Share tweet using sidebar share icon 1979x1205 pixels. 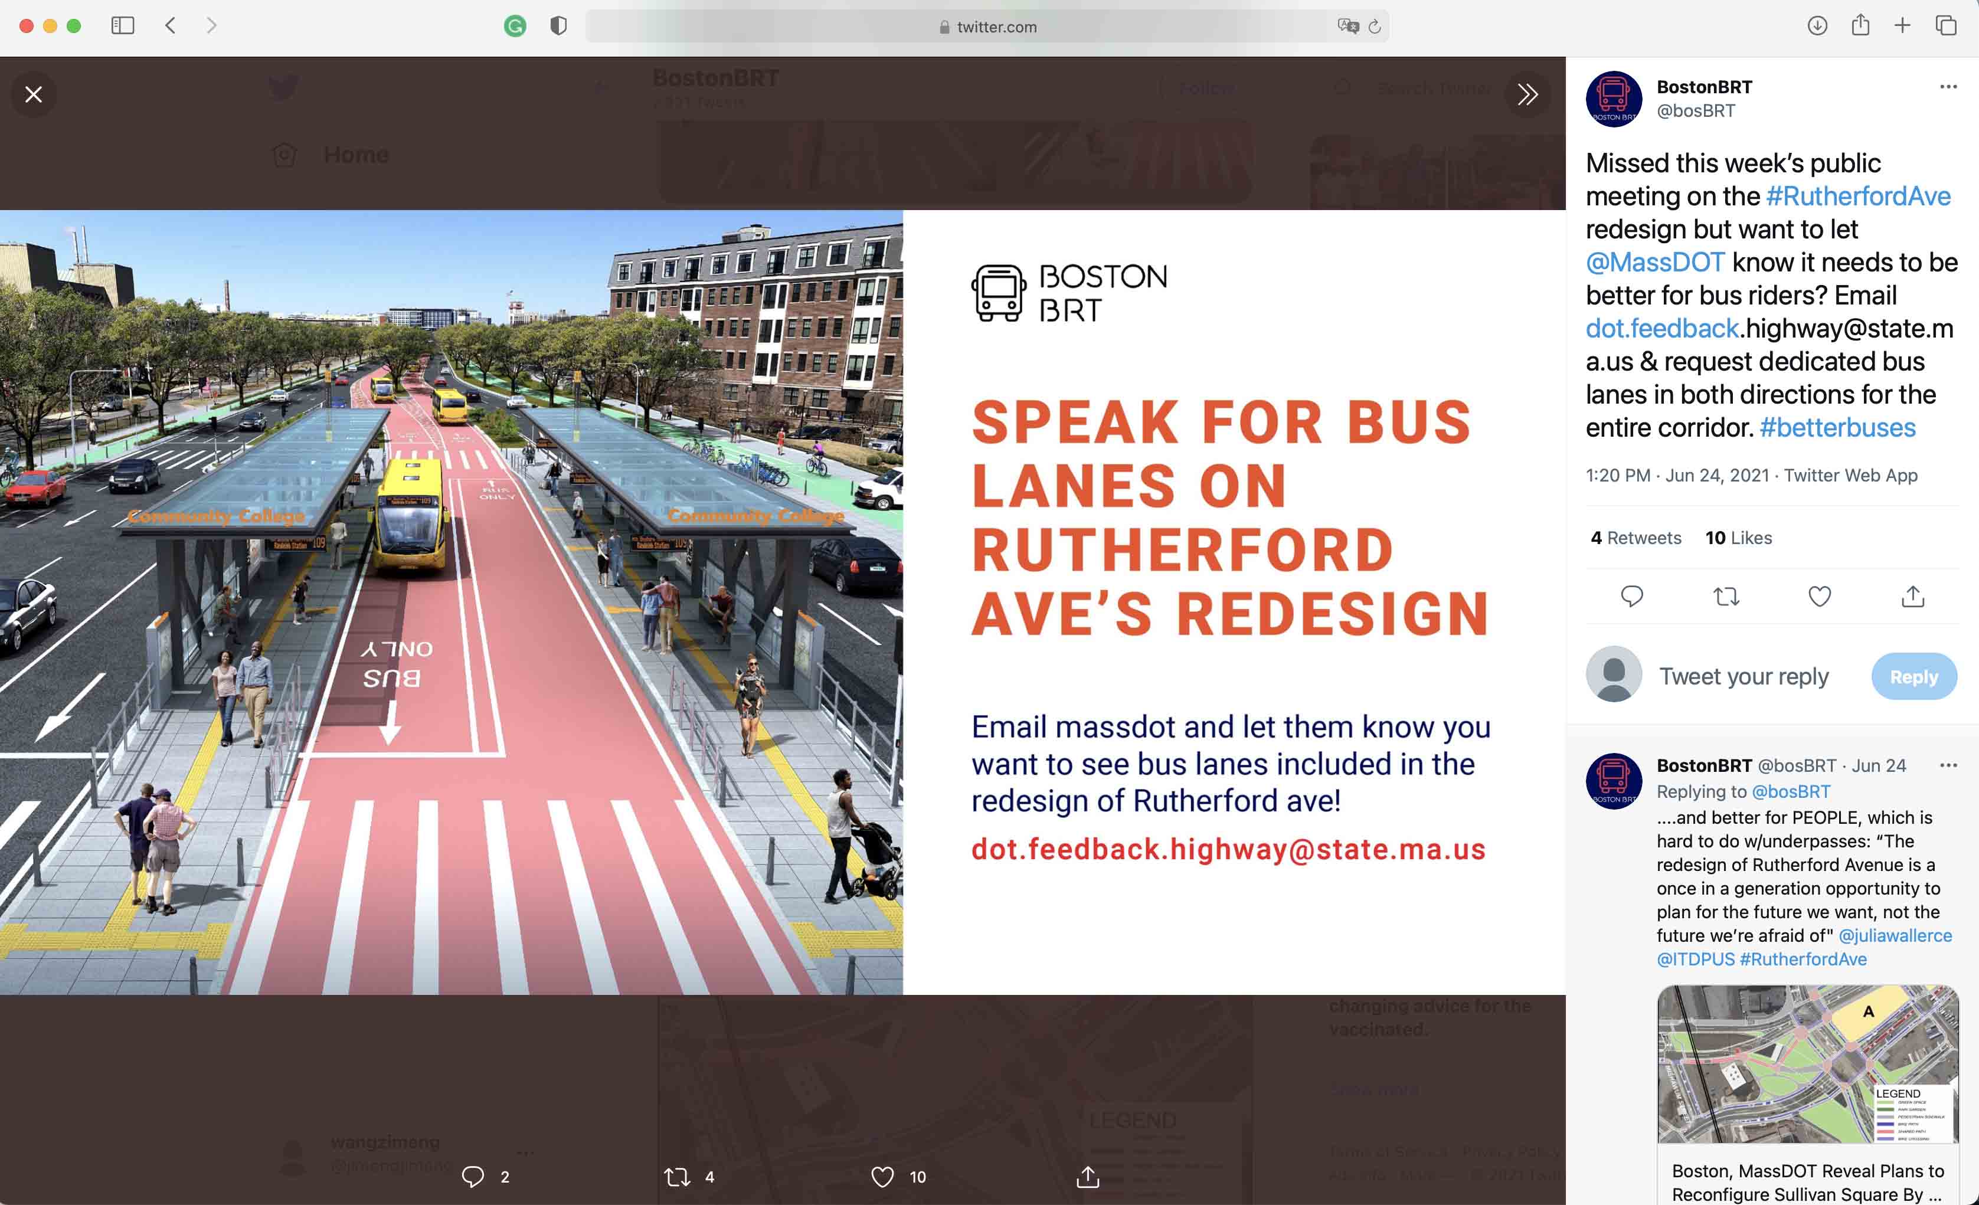[1912, 595]
